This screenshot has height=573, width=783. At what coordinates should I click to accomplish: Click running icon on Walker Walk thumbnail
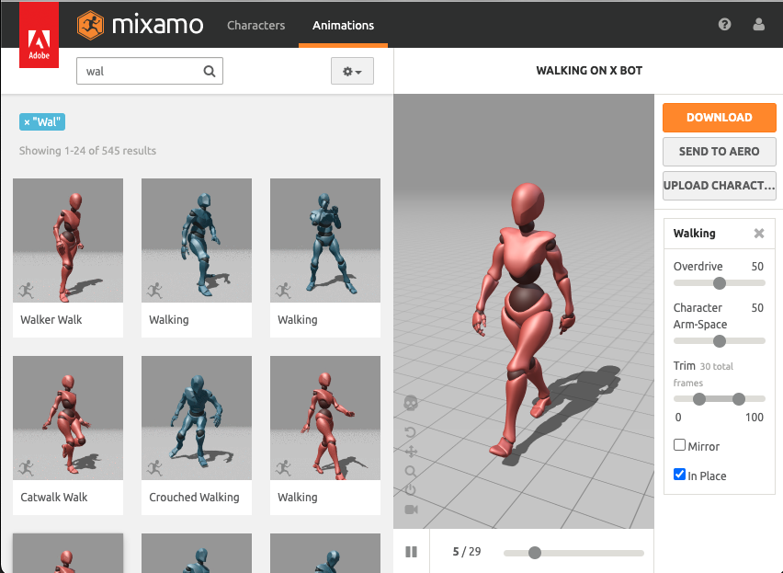(26, 291)
